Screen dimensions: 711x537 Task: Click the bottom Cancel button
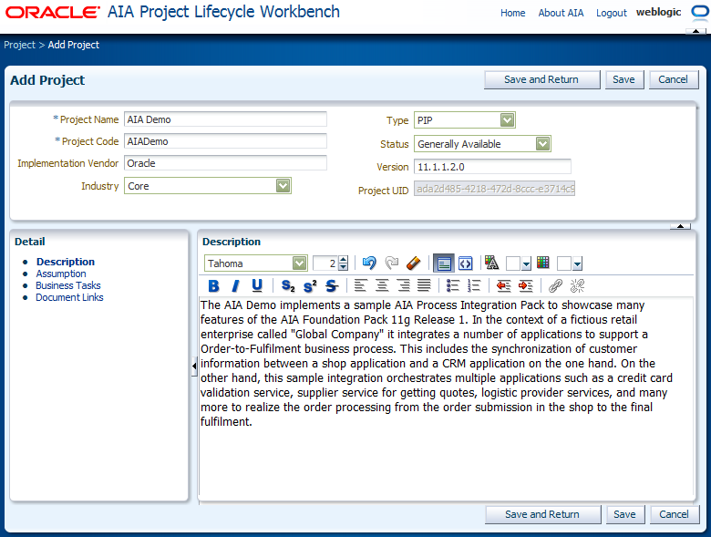675,515
